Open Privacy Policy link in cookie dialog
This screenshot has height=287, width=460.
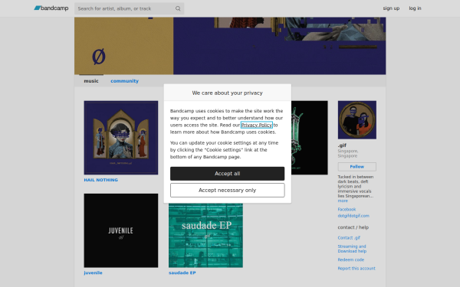[257, 125]
